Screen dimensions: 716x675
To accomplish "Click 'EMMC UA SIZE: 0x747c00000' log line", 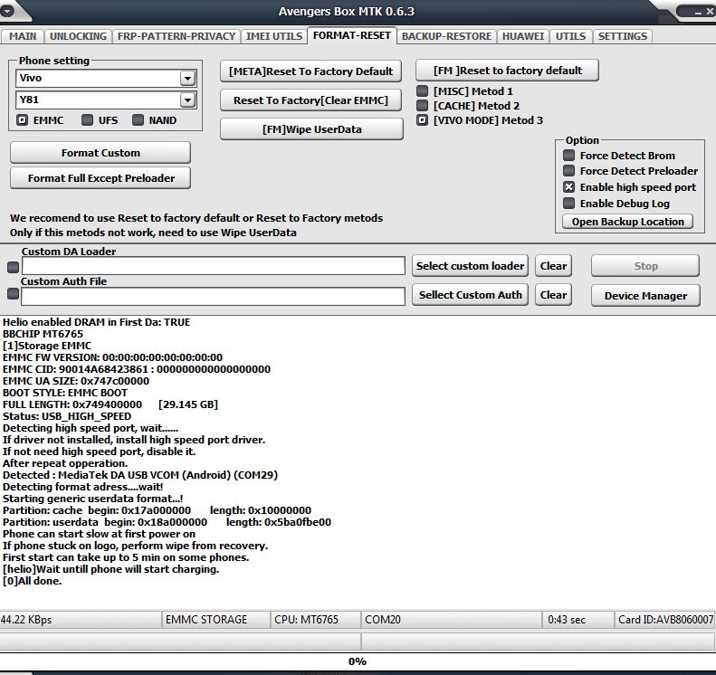I will coord(76,381).
